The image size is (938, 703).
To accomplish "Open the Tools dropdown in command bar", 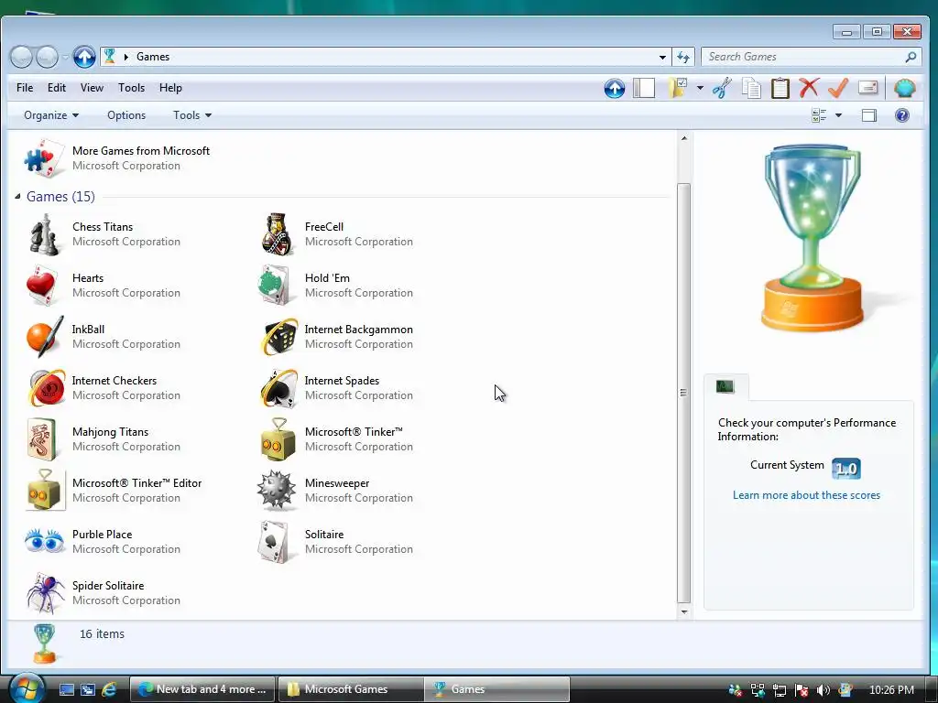I will coord(192,115).
